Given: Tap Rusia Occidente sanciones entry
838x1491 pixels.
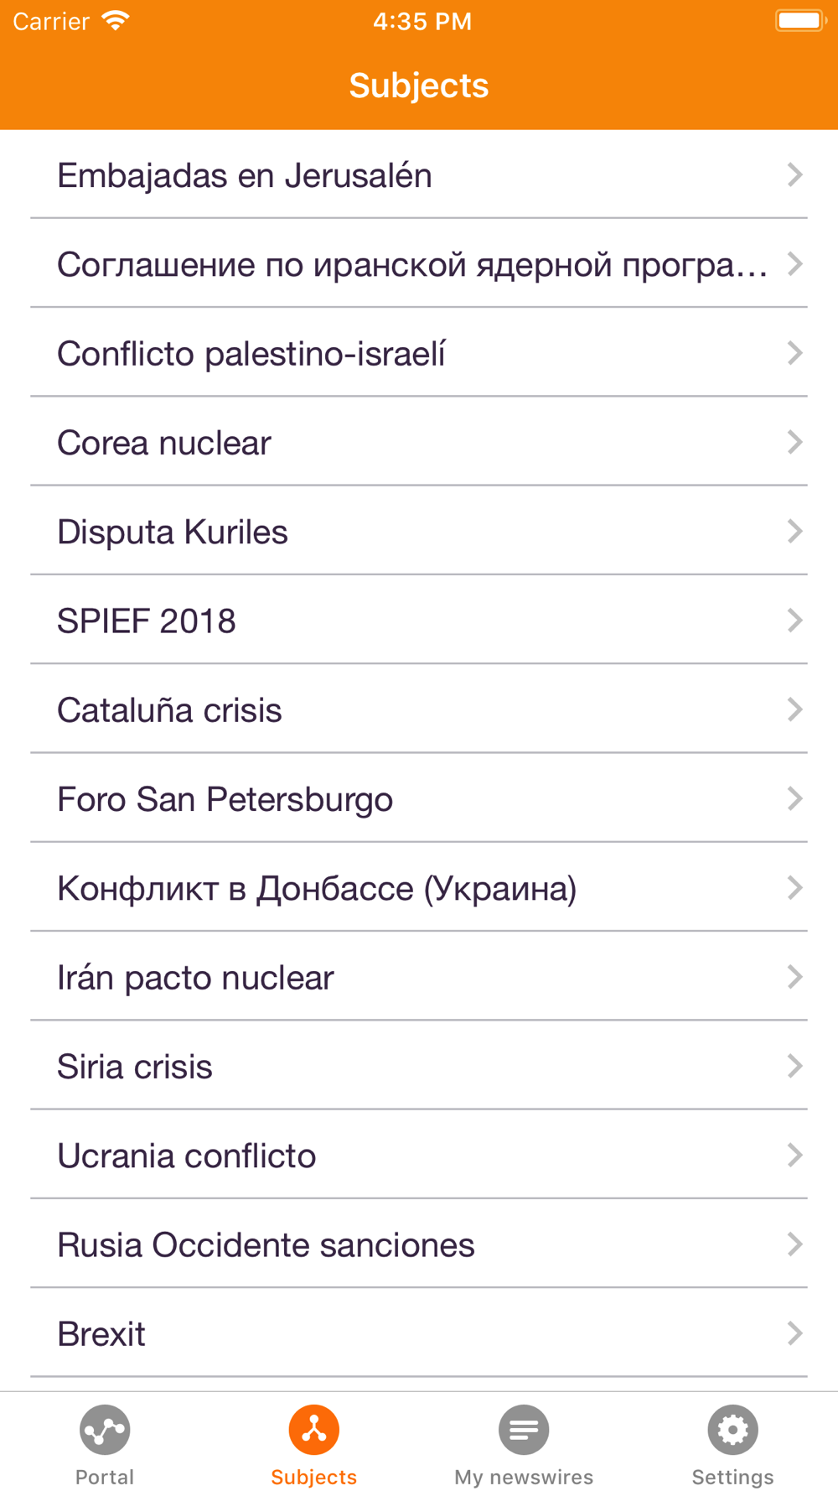Looking at the screenshot, I should [x=266, y=1244].
